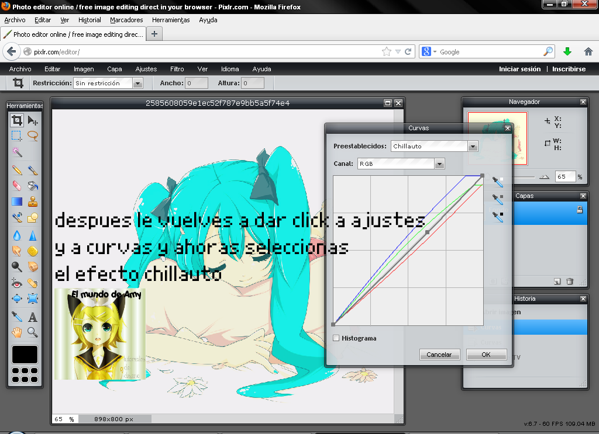Open Pixlr Archivo menu
599x434 pixels.
click(20, 69)
